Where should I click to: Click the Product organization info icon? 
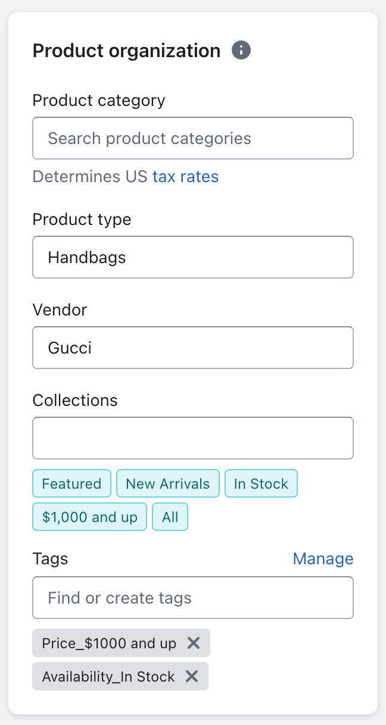coord(241,51)
